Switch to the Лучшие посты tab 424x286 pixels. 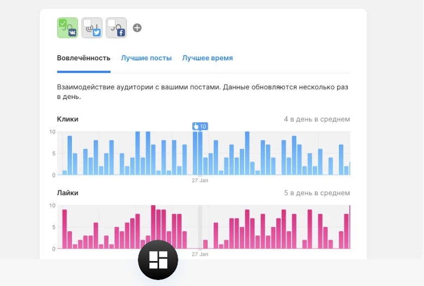(x=146, y=58)
